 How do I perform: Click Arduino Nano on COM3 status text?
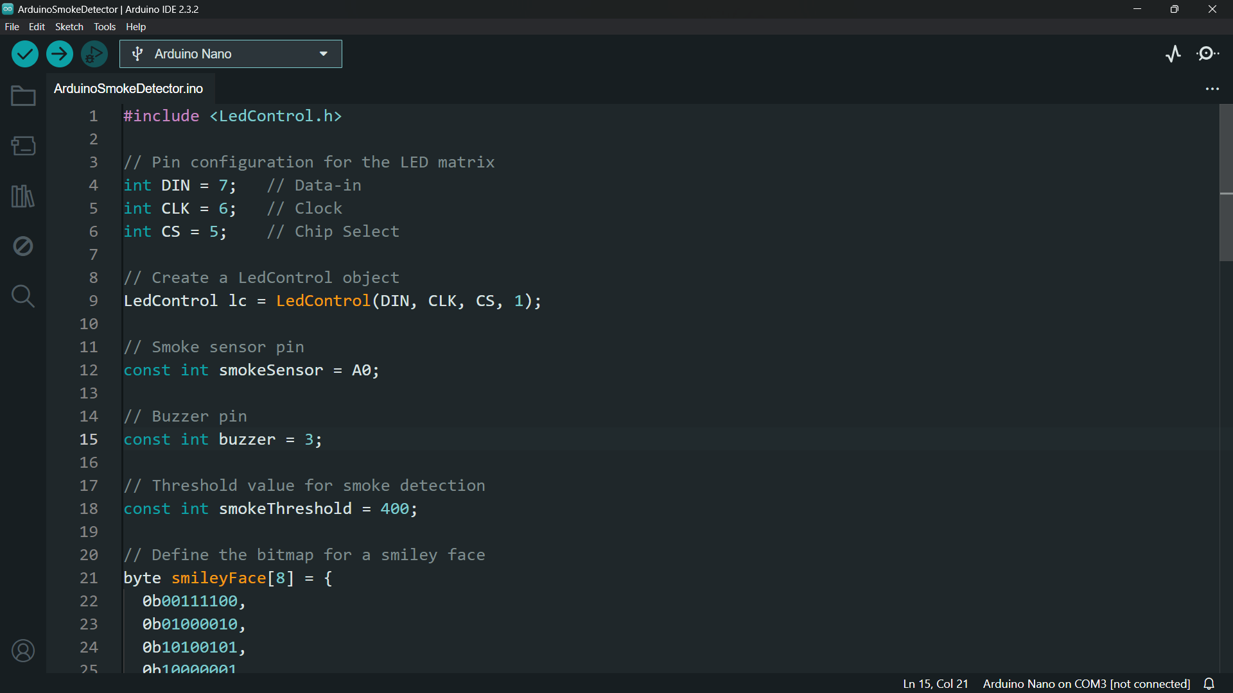pos(1087,684)
